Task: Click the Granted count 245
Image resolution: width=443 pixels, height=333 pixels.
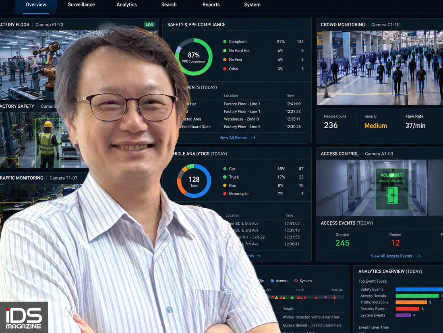Action: pyautogui.click(x=342, y=243)
